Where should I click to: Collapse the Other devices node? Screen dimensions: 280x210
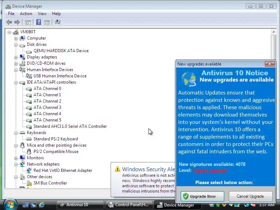click(16, 177)
